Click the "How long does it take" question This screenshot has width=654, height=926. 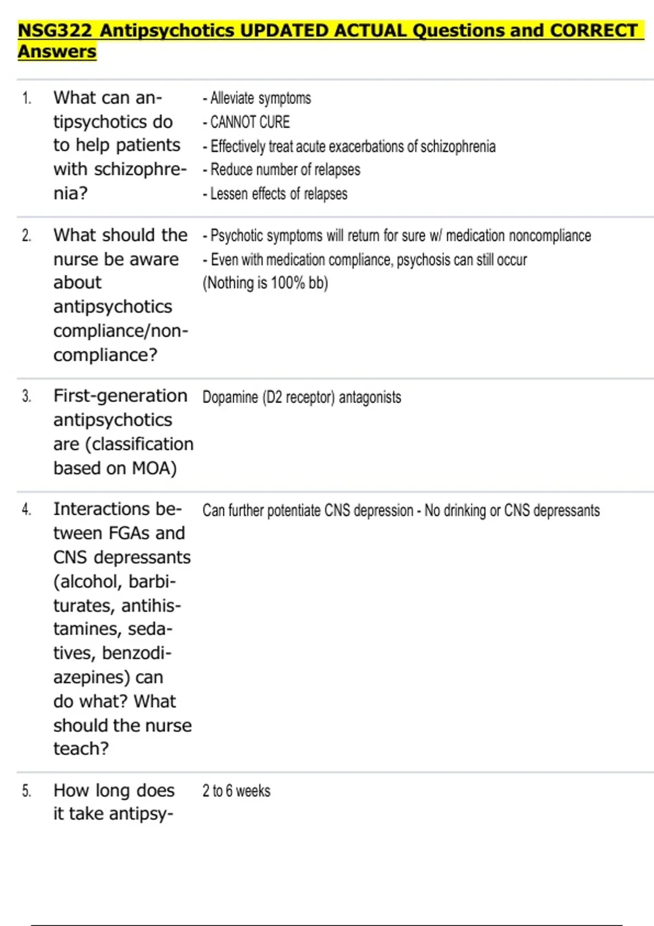click(x=113, y=802)
